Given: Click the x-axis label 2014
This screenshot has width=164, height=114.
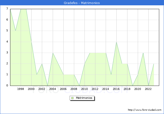Looking at the screenshot, I should click(x=106, y=89).
